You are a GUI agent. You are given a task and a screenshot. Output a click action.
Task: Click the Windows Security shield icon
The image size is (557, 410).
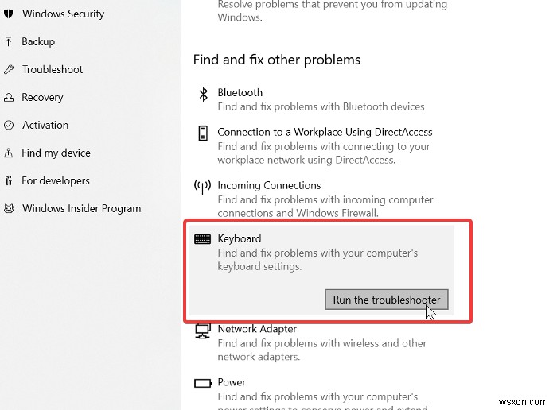[x=9, y=14]
